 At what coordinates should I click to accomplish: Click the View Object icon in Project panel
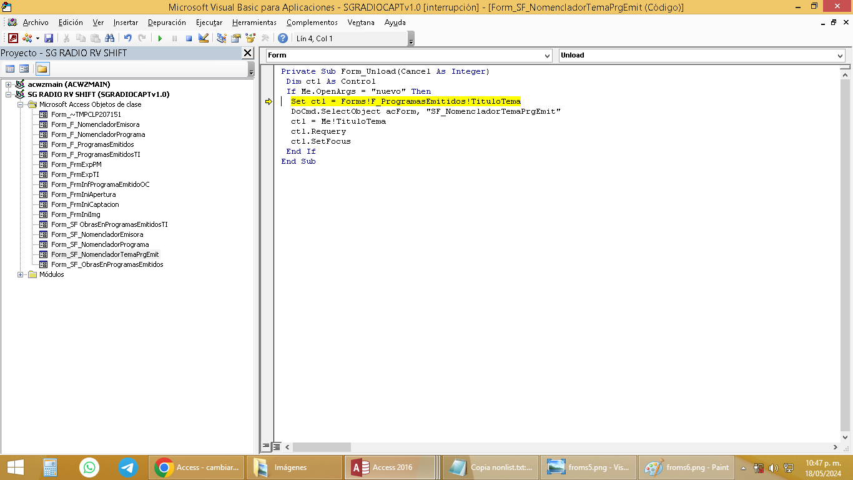pos(24,69)
